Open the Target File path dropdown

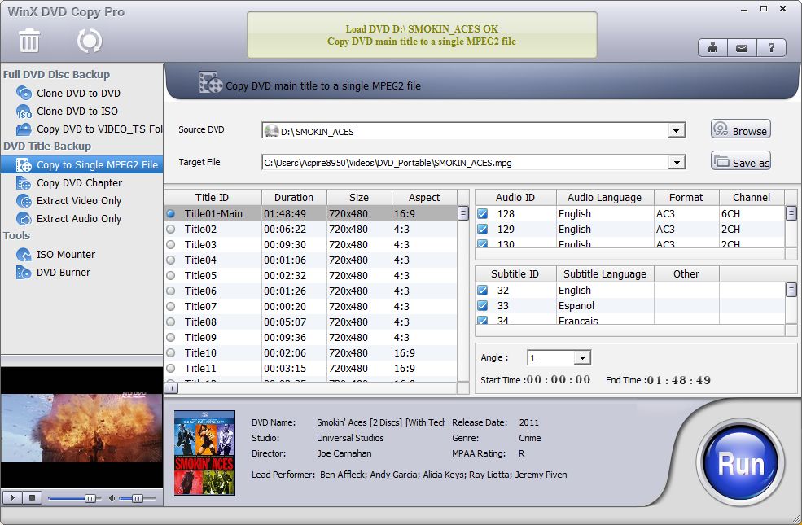[677, 163]
